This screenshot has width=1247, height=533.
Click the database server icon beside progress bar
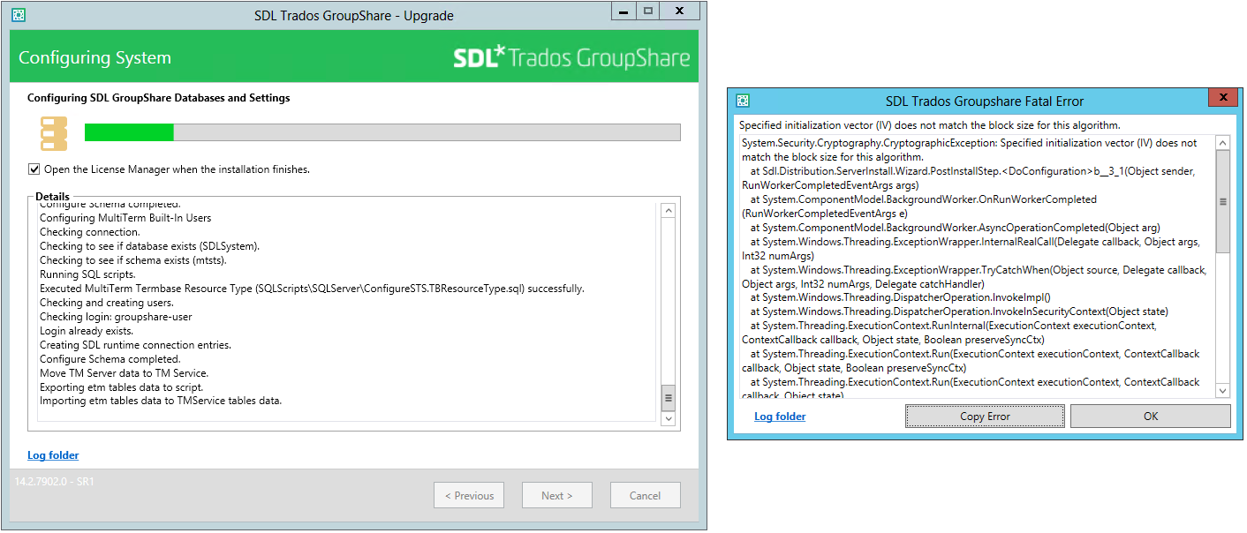click(x=54, y=132)
